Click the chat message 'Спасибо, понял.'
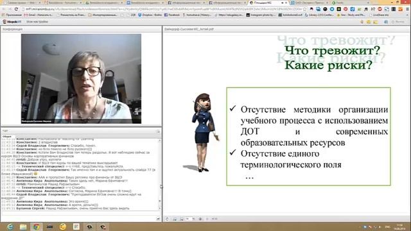The height and width of the screenshot is (231, 411). pyautogui.click(x=83, y=146)
